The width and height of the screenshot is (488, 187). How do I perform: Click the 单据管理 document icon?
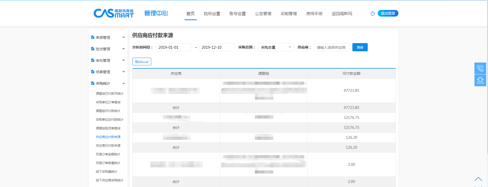[x=93, y=38]
